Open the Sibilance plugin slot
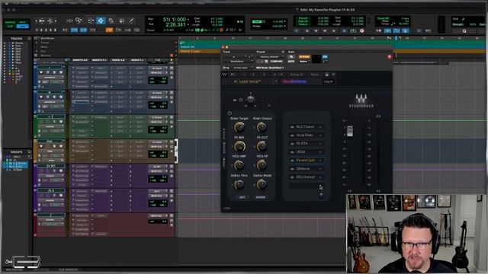 point(307,169)
